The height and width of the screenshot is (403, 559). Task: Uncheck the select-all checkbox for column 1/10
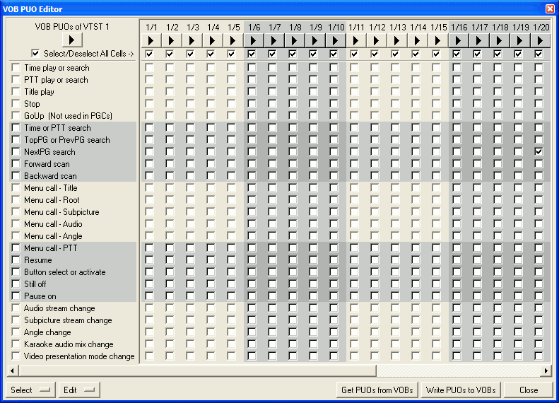click(334, 54)
